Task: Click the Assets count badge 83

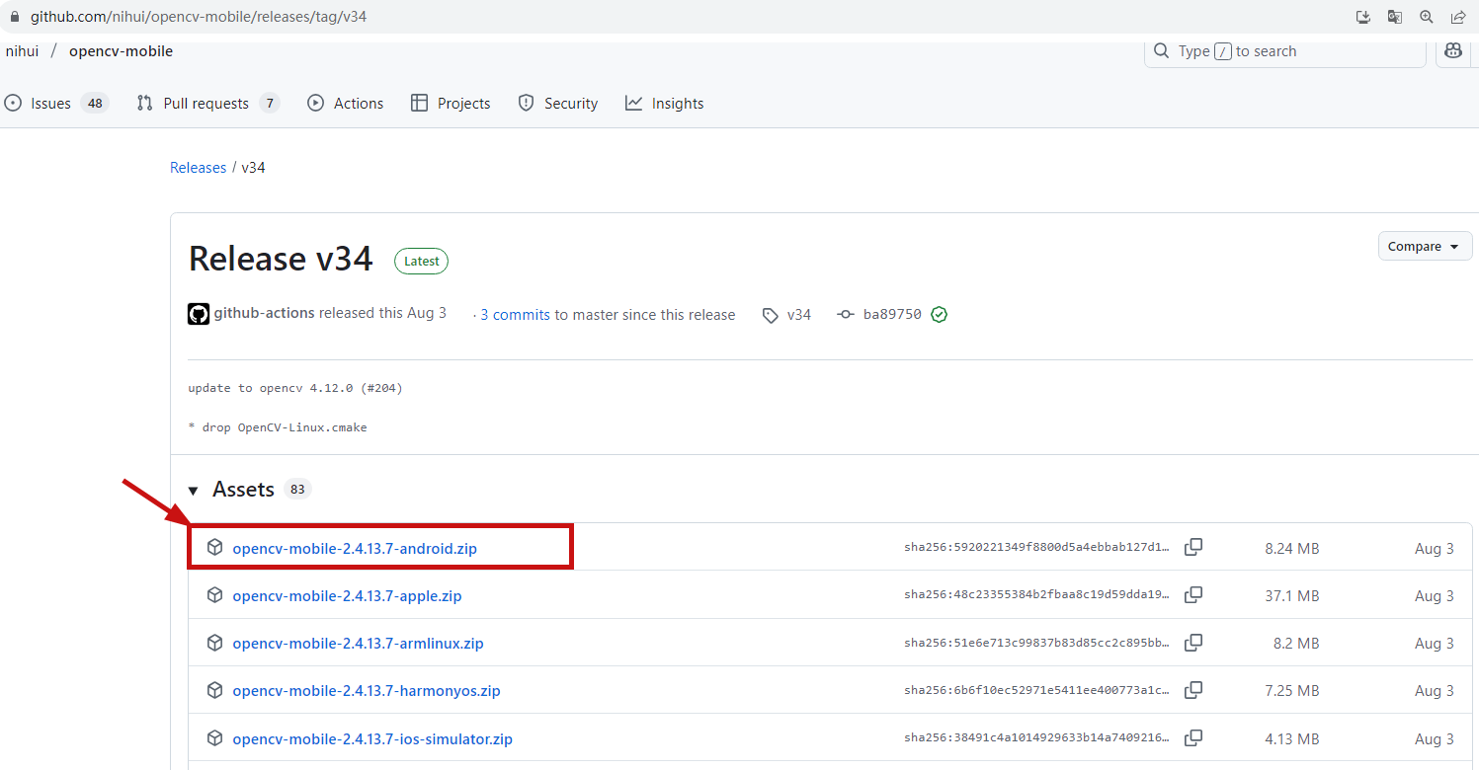Action: [297, 490]
